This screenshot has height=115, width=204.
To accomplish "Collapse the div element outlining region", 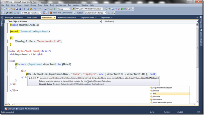I will (9, 51).
